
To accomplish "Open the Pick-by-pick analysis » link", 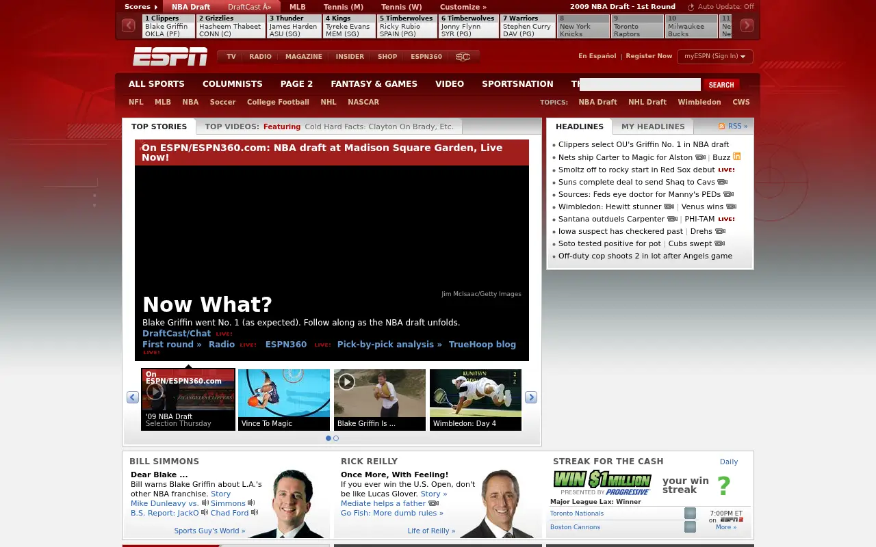I will coord(389,345).
